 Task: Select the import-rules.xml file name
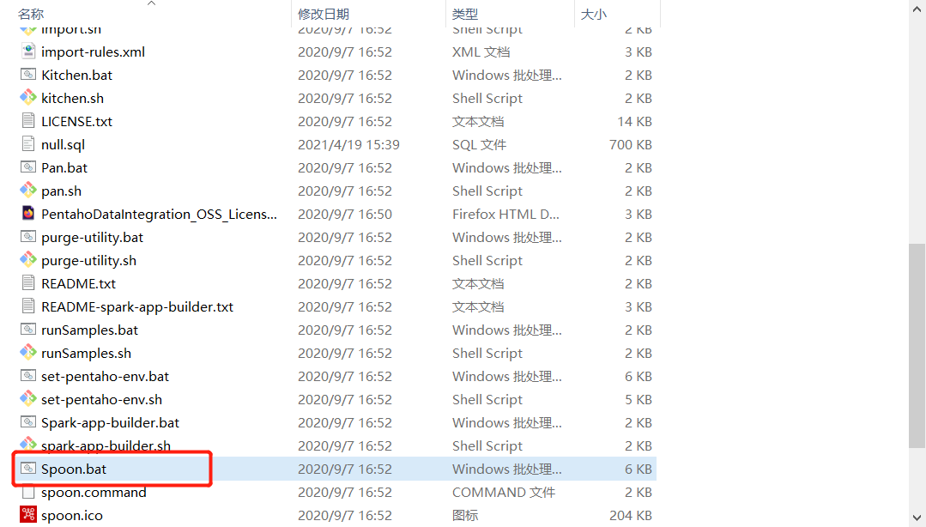[x=93, y=52]
